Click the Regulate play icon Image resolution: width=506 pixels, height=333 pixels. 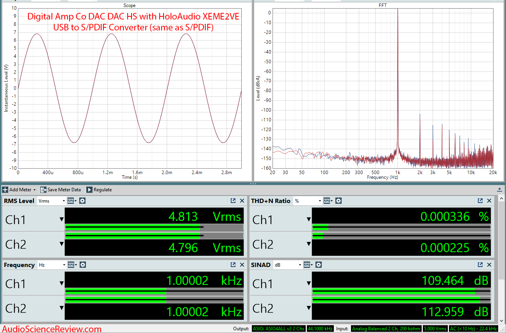[x=89, y=190]
